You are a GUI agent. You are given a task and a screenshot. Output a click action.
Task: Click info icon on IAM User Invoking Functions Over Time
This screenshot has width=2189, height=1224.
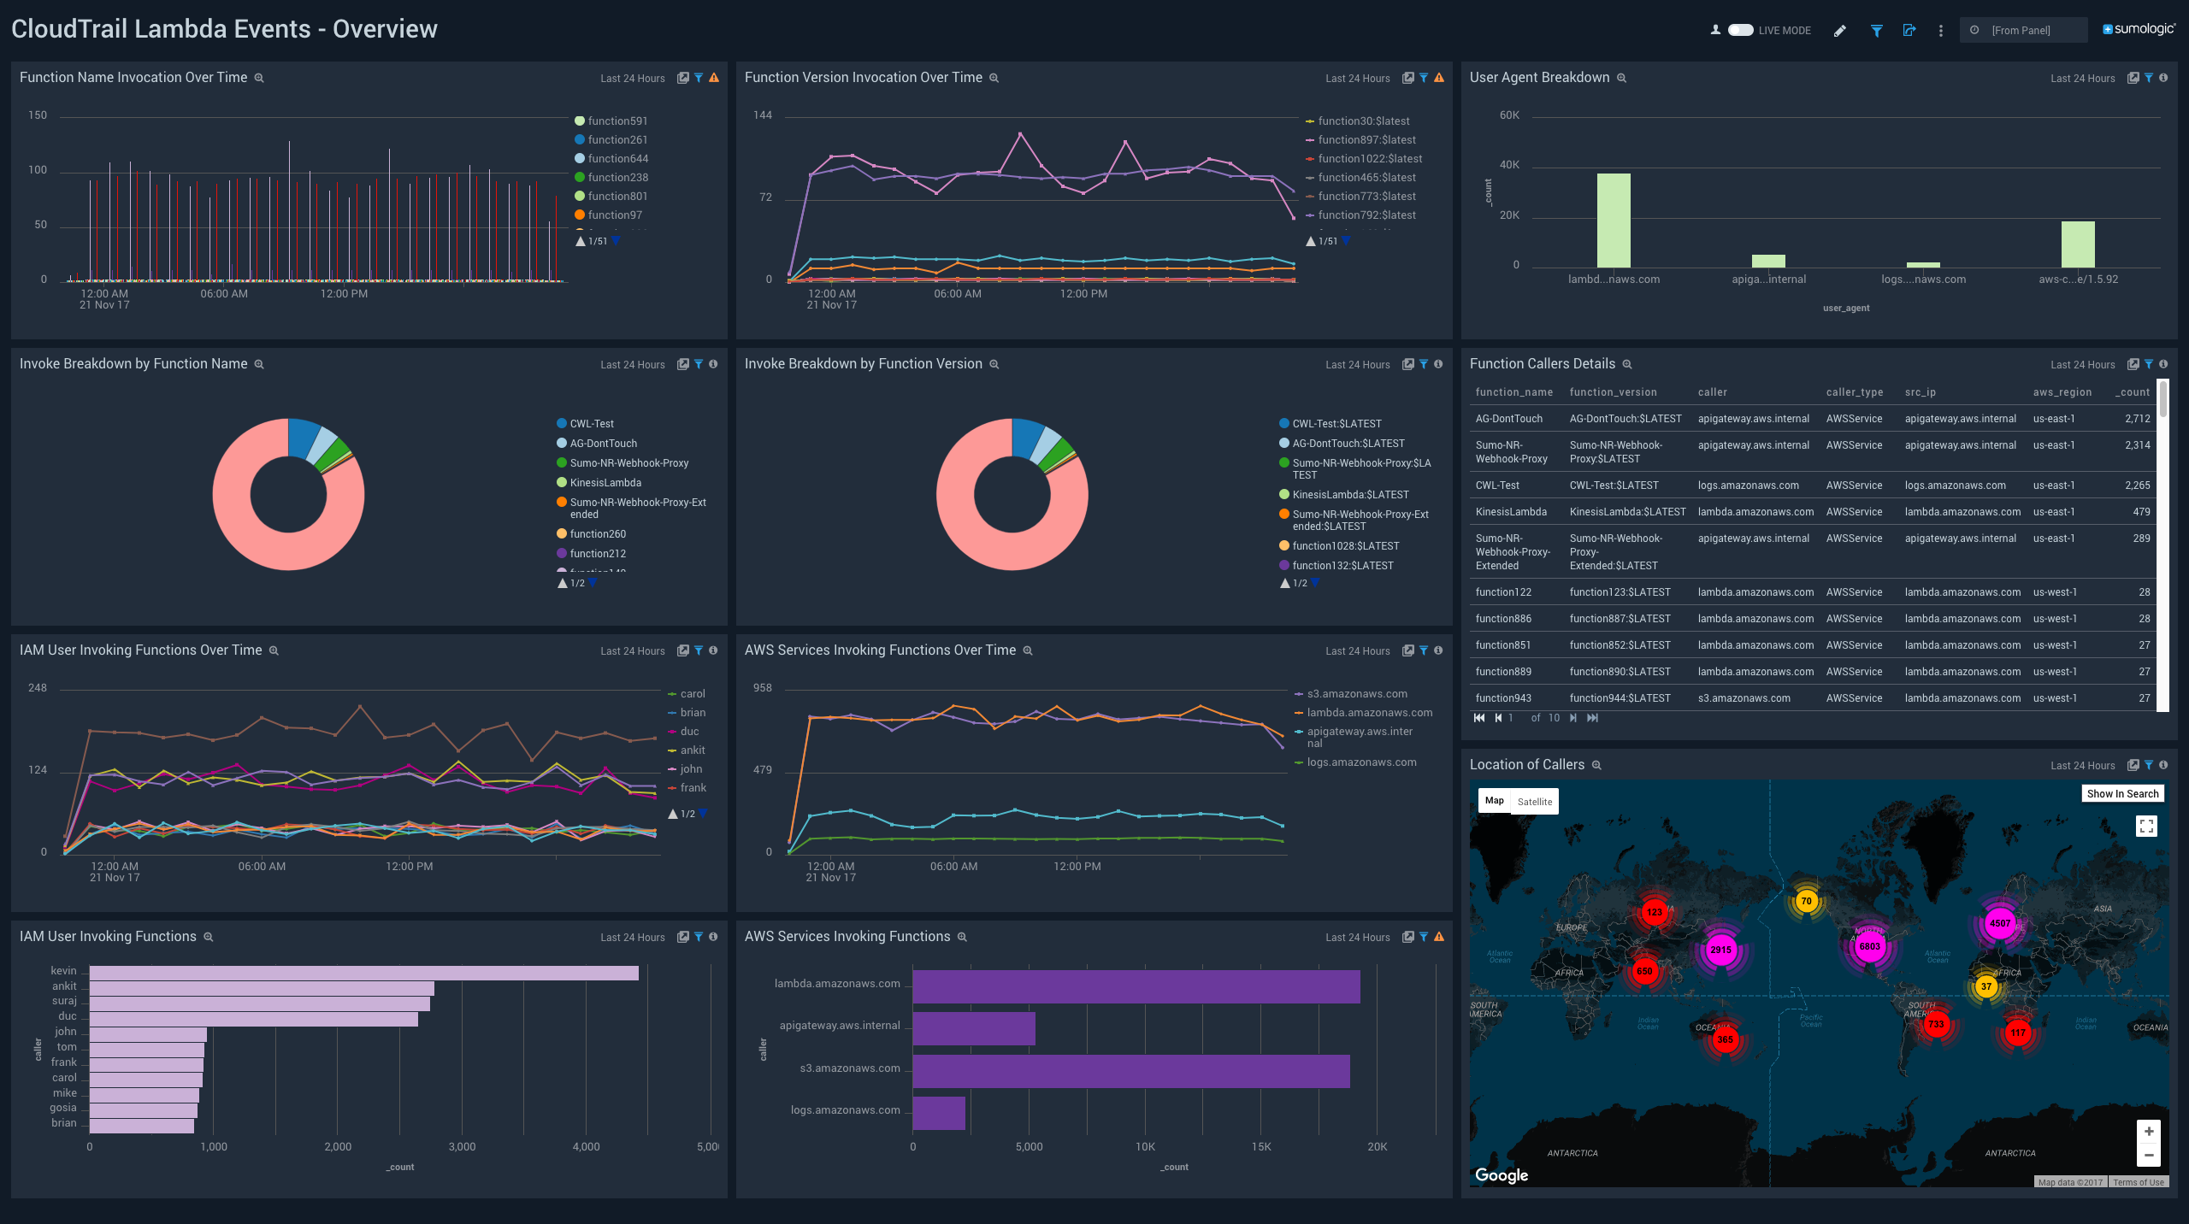713,650
